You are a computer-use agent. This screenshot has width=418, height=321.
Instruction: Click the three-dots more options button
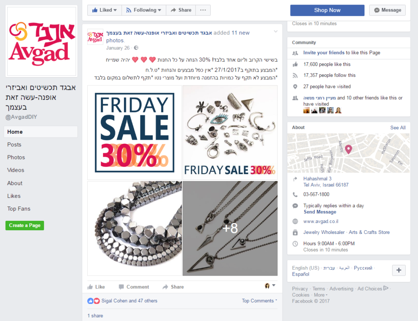pos(203,10)
